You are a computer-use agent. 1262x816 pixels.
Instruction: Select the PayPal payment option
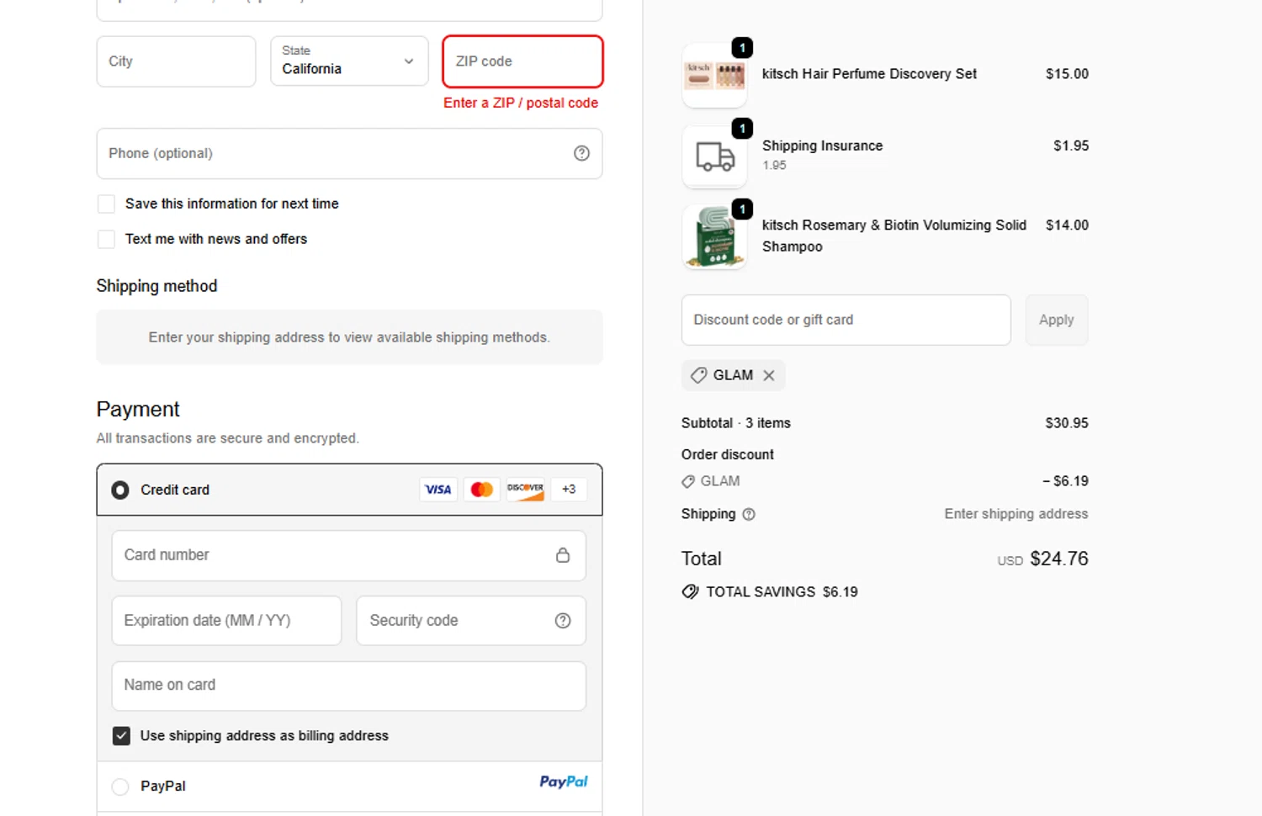120,787
